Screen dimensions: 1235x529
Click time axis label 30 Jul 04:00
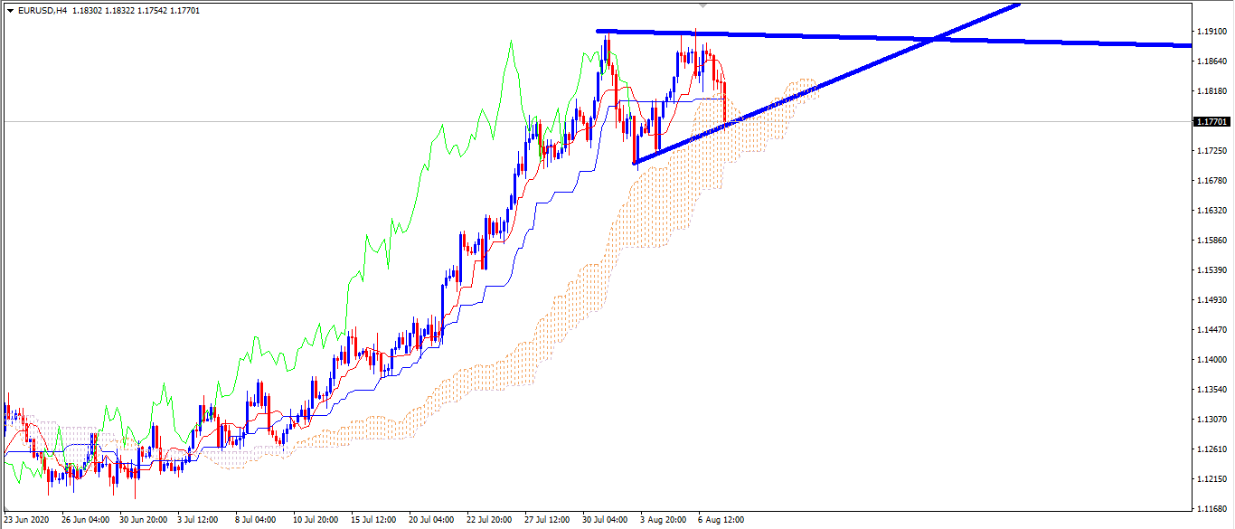605,520
